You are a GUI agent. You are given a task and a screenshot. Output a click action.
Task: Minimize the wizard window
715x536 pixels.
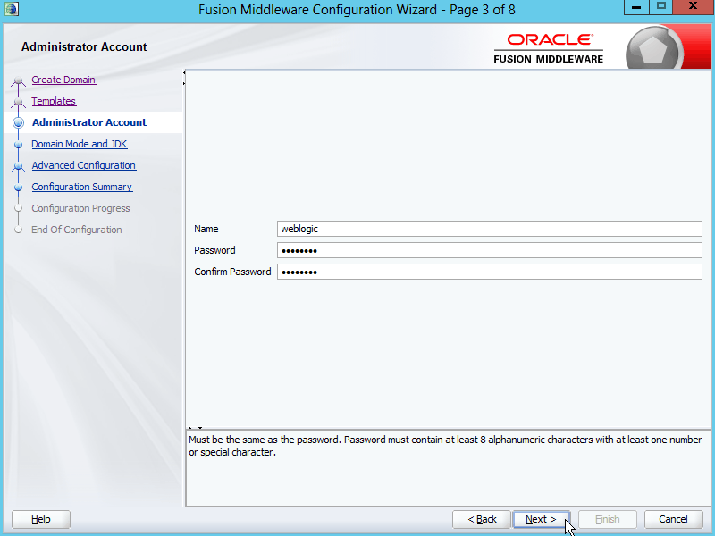coord(636,7)
